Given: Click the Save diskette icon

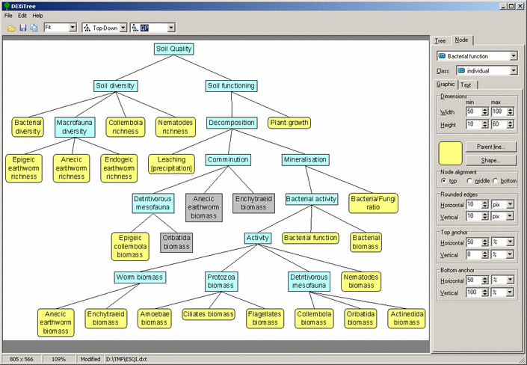Looking at the screenshot, I should 23,28.
